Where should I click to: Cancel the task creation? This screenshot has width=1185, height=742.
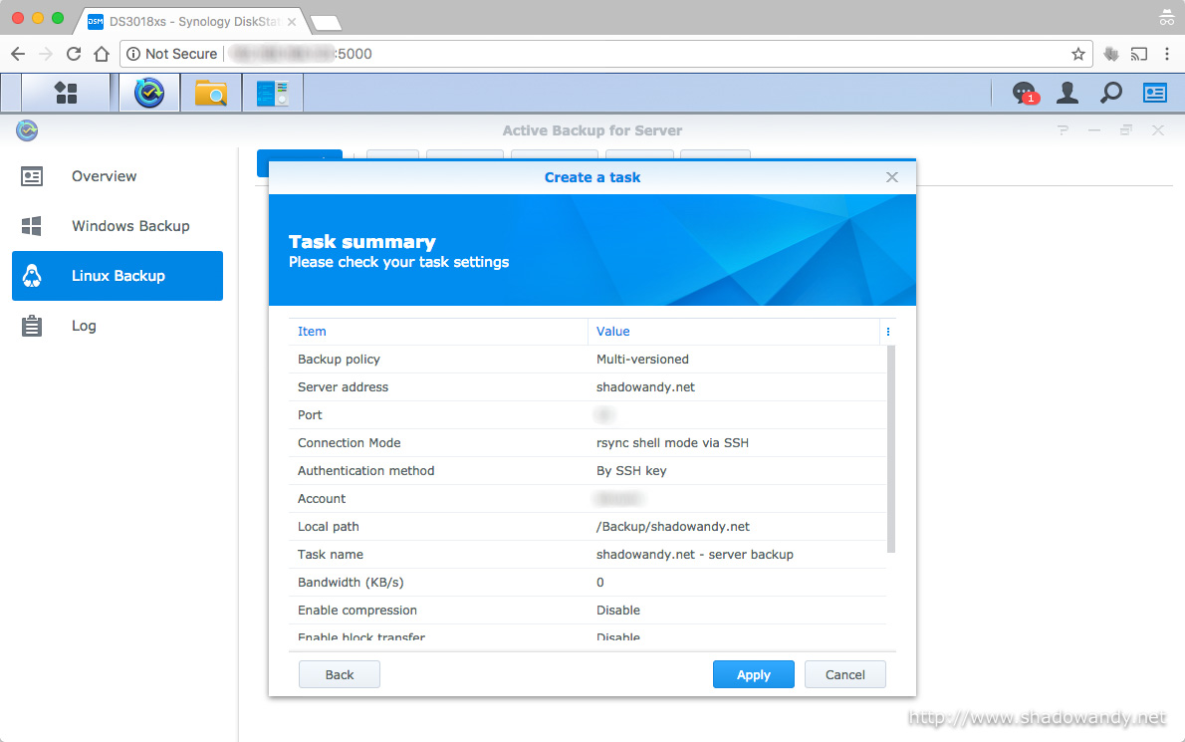(x=844, y=674)
